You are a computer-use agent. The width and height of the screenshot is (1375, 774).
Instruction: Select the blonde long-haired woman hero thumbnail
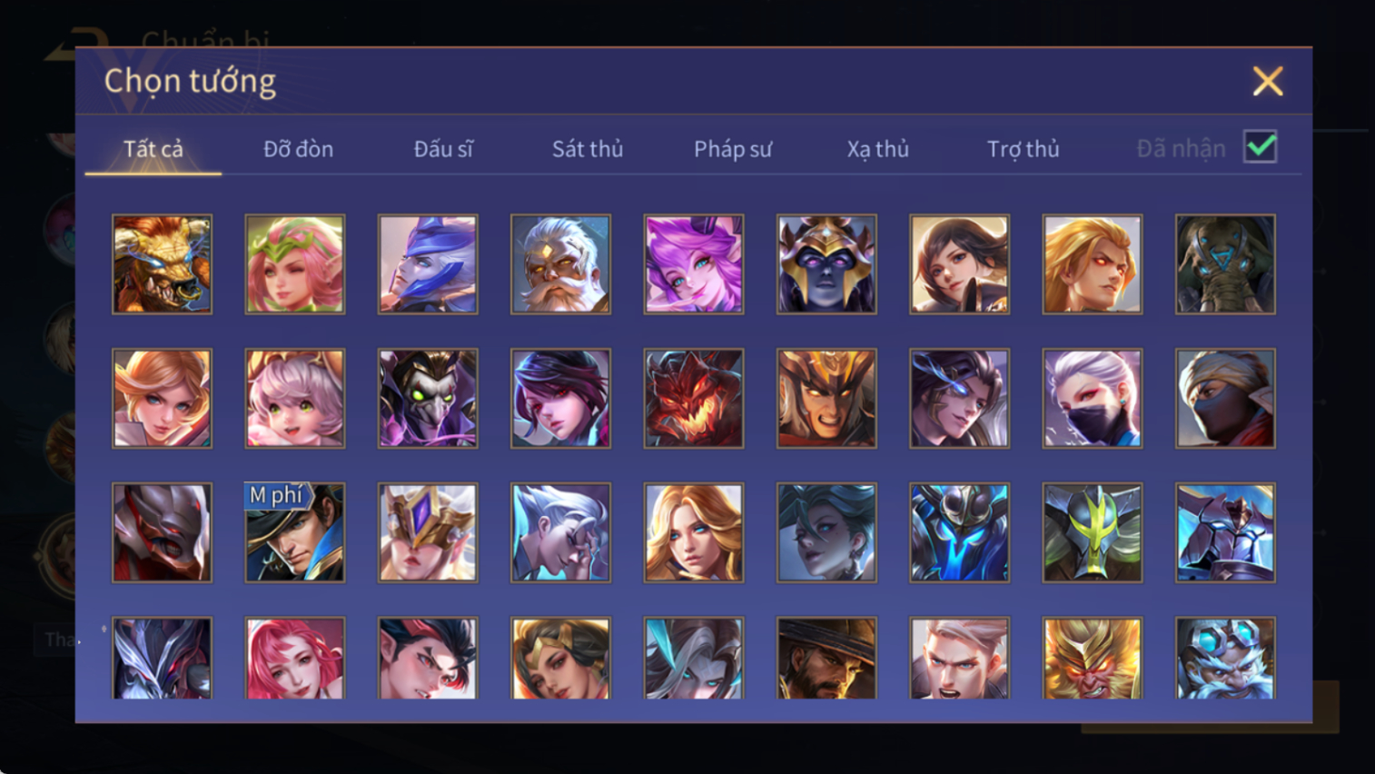pos(694,532)
